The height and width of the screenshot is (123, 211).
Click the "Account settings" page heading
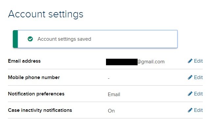(x=46, y=14)
